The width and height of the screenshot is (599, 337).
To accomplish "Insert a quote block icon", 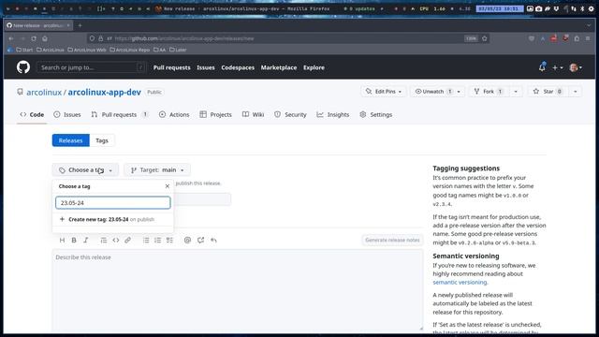I will (x=104, y=240).
